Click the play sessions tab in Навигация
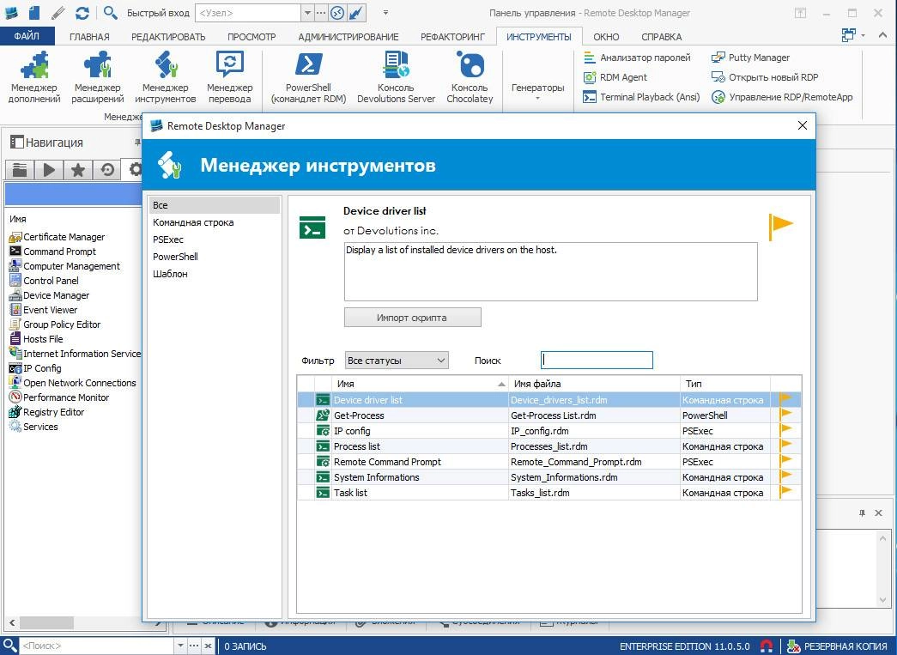Screen dimensions: 897x655 [x=49, y=169]
